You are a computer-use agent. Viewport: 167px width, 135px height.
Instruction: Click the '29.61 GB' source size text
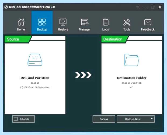click(35, 83)
